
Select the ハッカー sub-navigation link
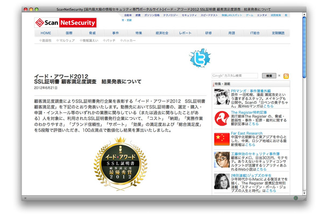(x=128, y=40)
